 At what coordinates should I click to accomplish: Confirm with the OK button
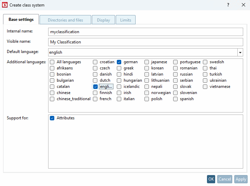point(211,179)
